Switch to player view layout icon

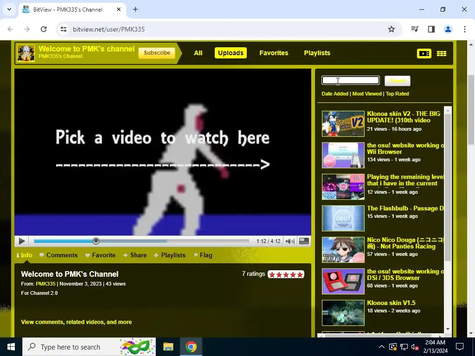(424, 54)
